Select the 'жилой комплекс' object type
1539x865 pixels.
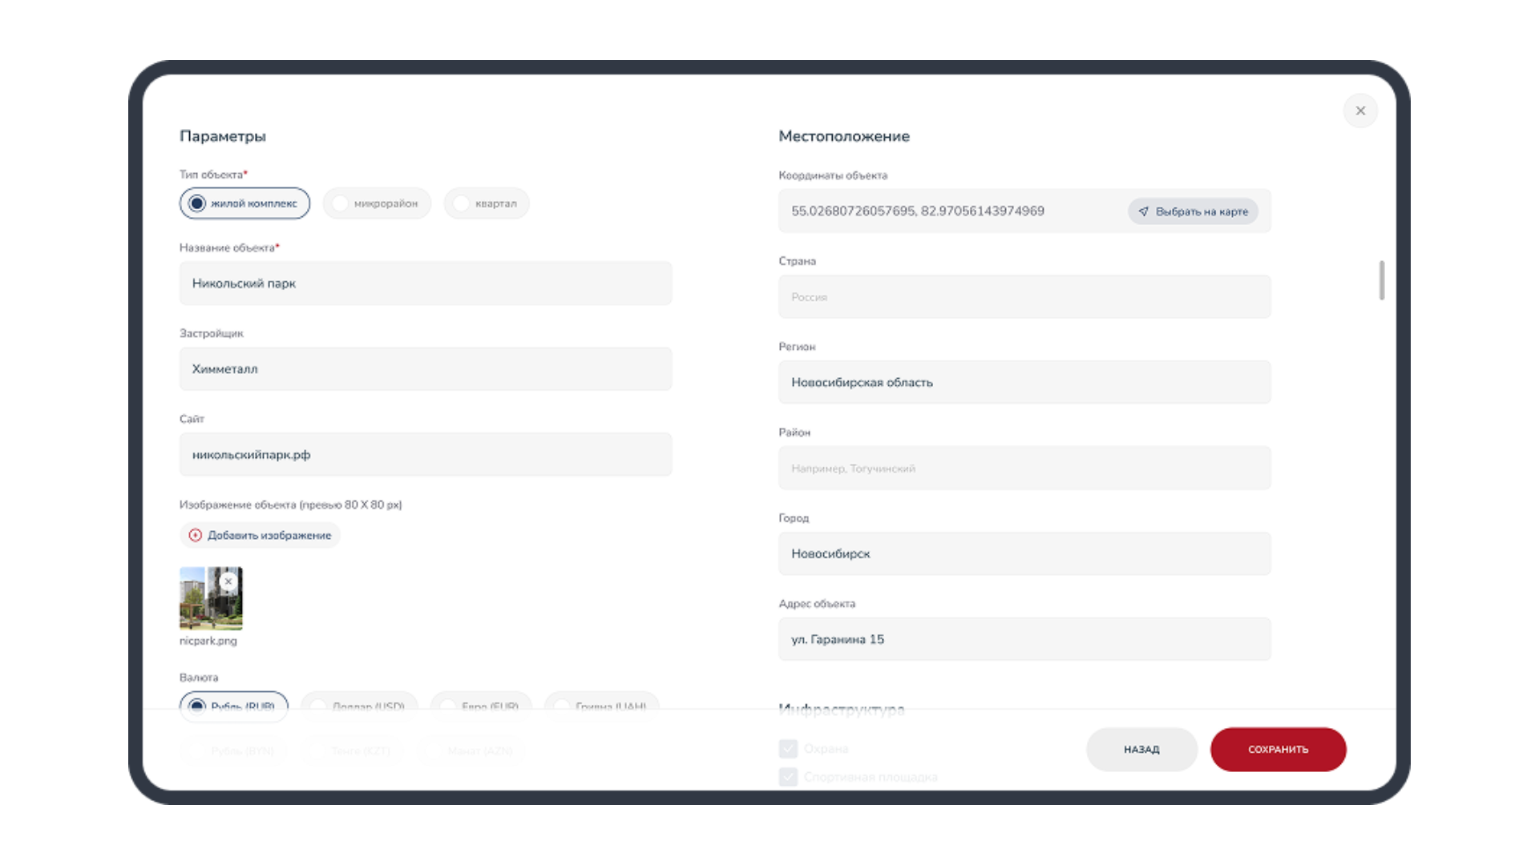pyautogui.click(x=244, y=203)
